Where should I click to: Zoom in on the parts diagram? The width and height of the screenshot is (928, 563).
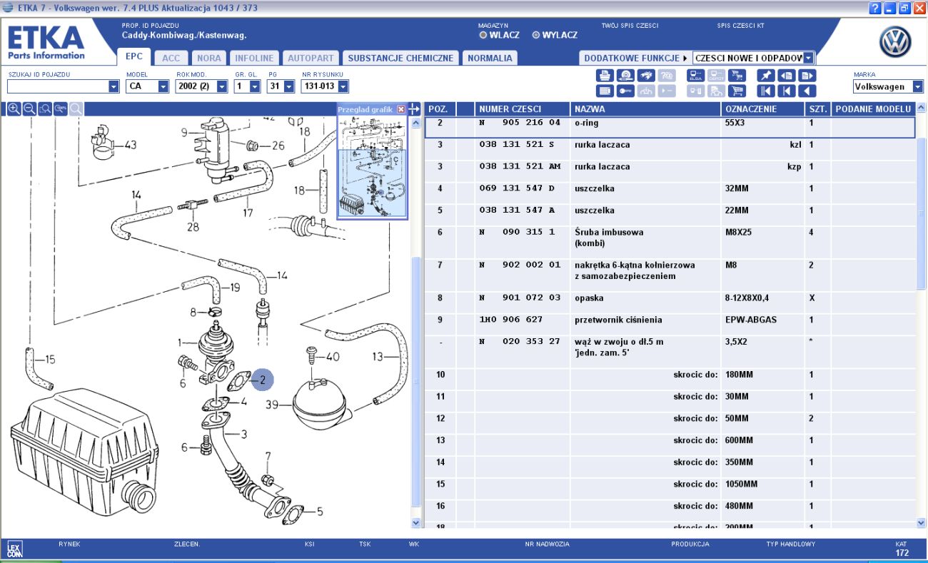click(13, 108)
